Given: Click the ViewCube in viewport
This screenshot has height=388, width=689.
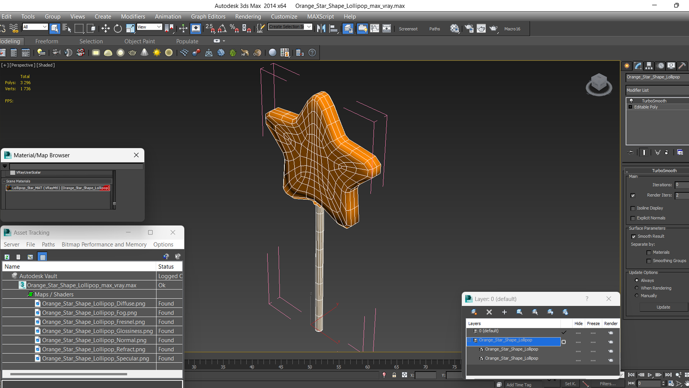Looking at the screenshot, I should point(599,84).
